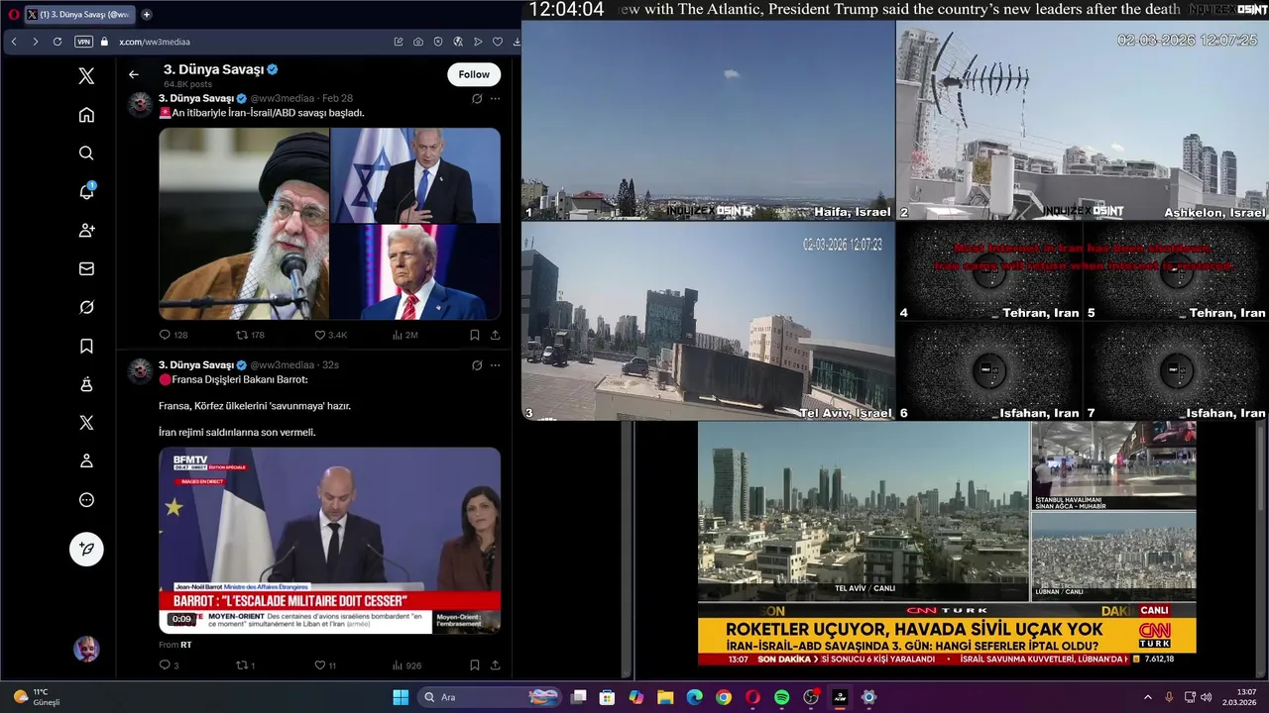1269x713 pixels.
Task: View the 926 views analytics
Action: click(x=406, y=665)
